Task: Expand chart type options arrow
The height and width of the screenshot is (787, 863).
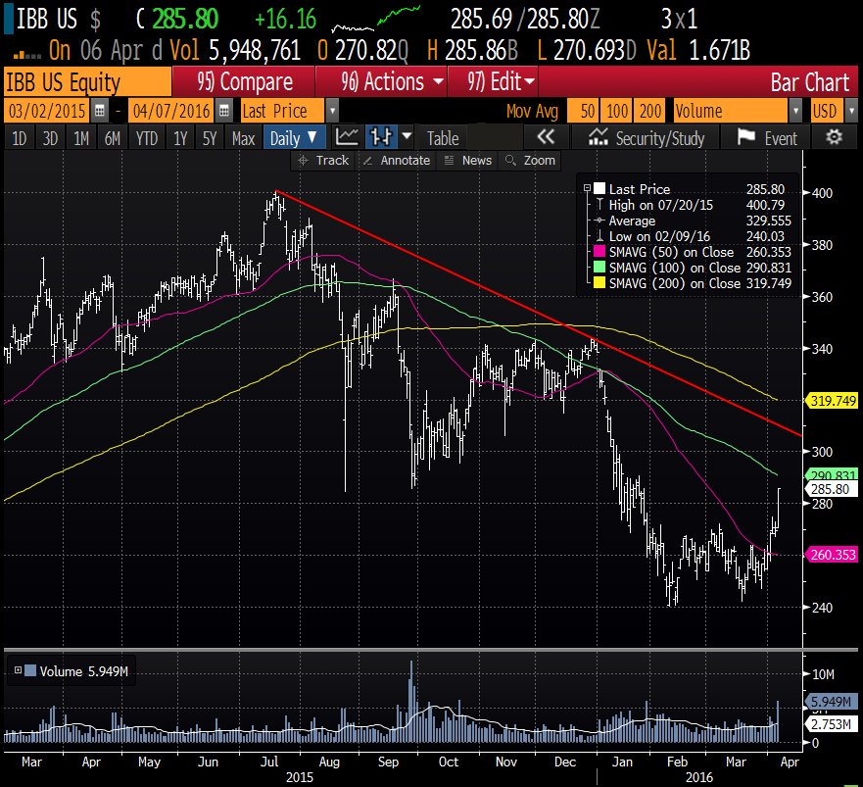Action: [x=407, y=136]
